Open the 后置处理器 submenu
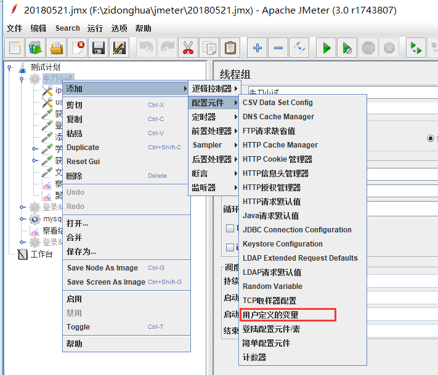The width and height of the screenshot is (438, 375). point(214,159)
